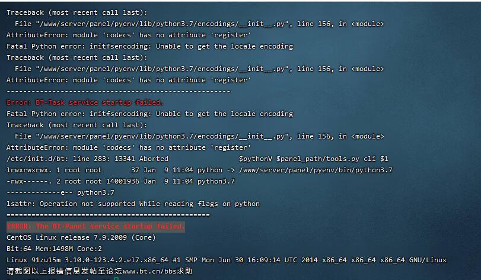Image resolution: width=481 pixels, height=280 pixels.
Task: Click the Linux 91zu15m kernel version line
Action: coord(227,260)
